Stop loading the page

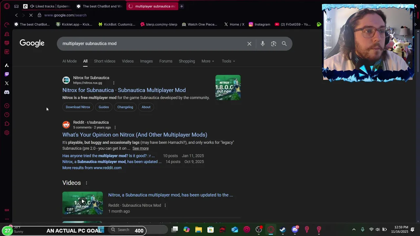coord(31,15)
